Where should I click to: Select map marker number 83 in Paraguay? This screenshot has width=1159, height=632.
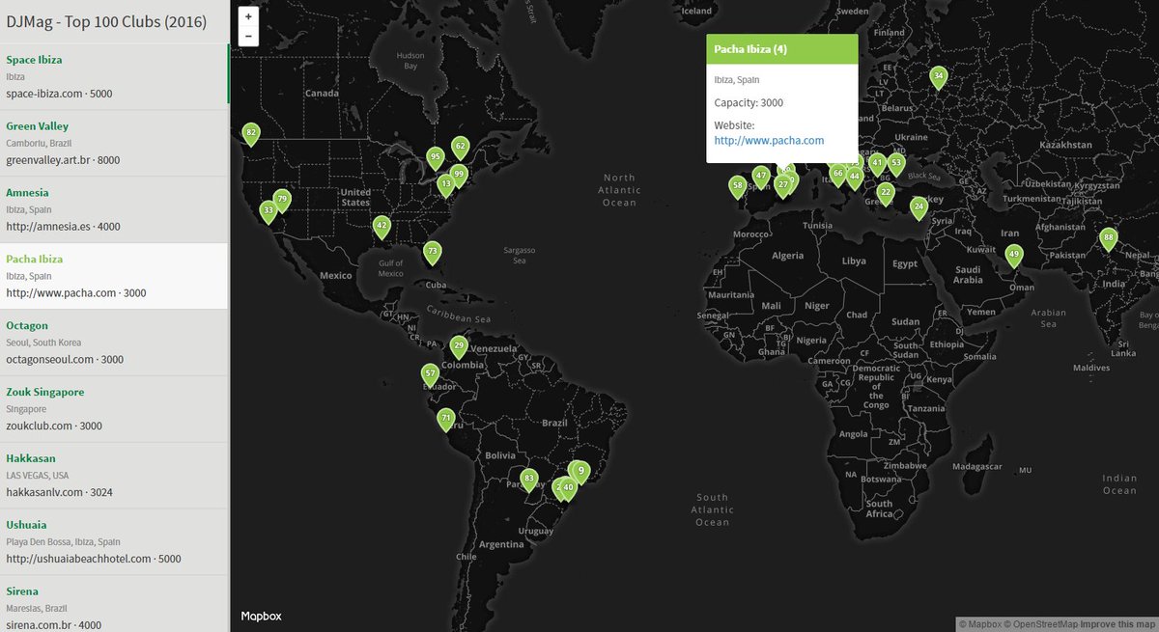point(528,480)
